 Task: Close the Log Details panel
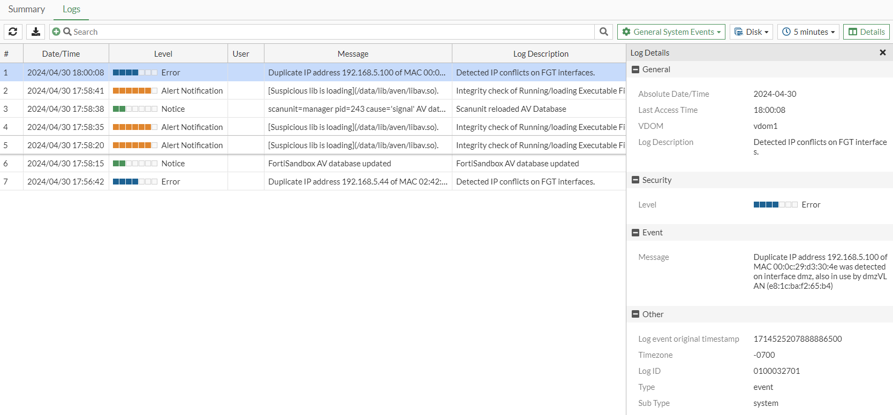point(882,52)
